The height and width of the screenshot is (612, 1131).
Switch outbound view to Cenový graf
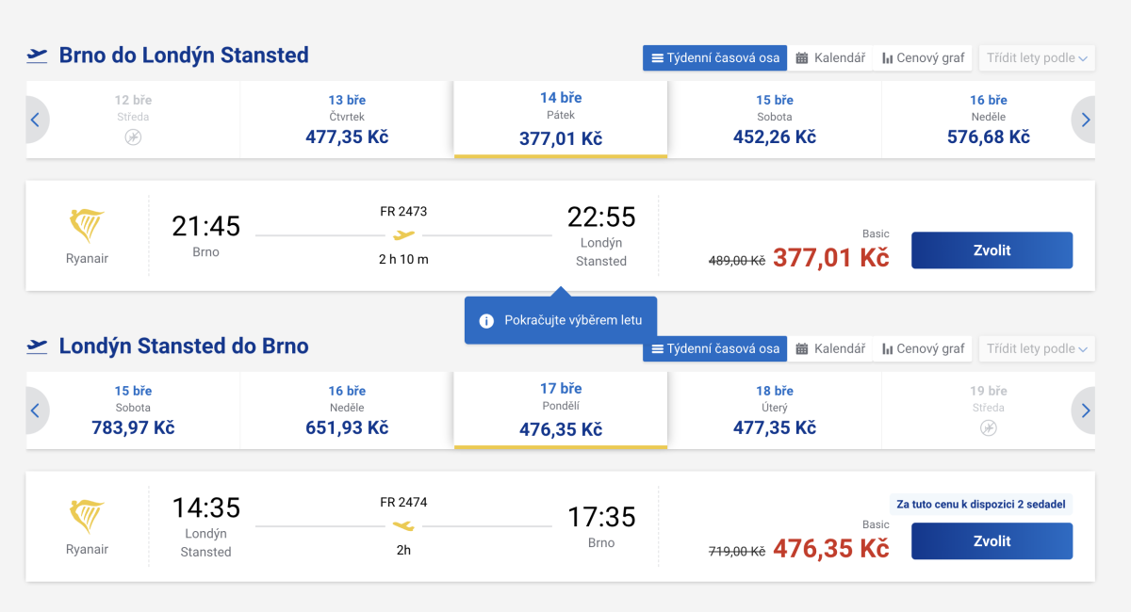point(924,57)
